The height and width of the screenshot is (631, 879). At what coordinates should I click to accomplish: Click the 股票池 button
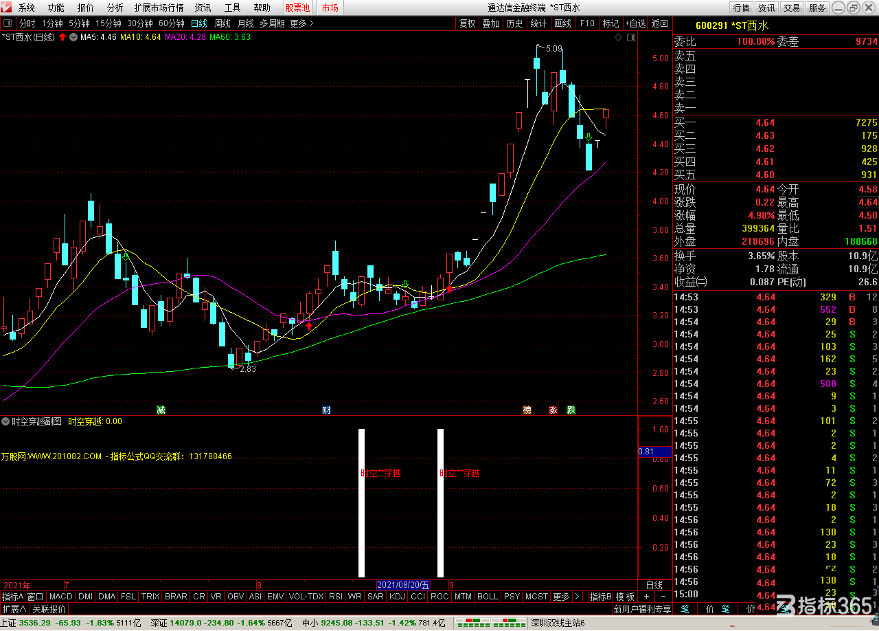[x=298, y=8]
